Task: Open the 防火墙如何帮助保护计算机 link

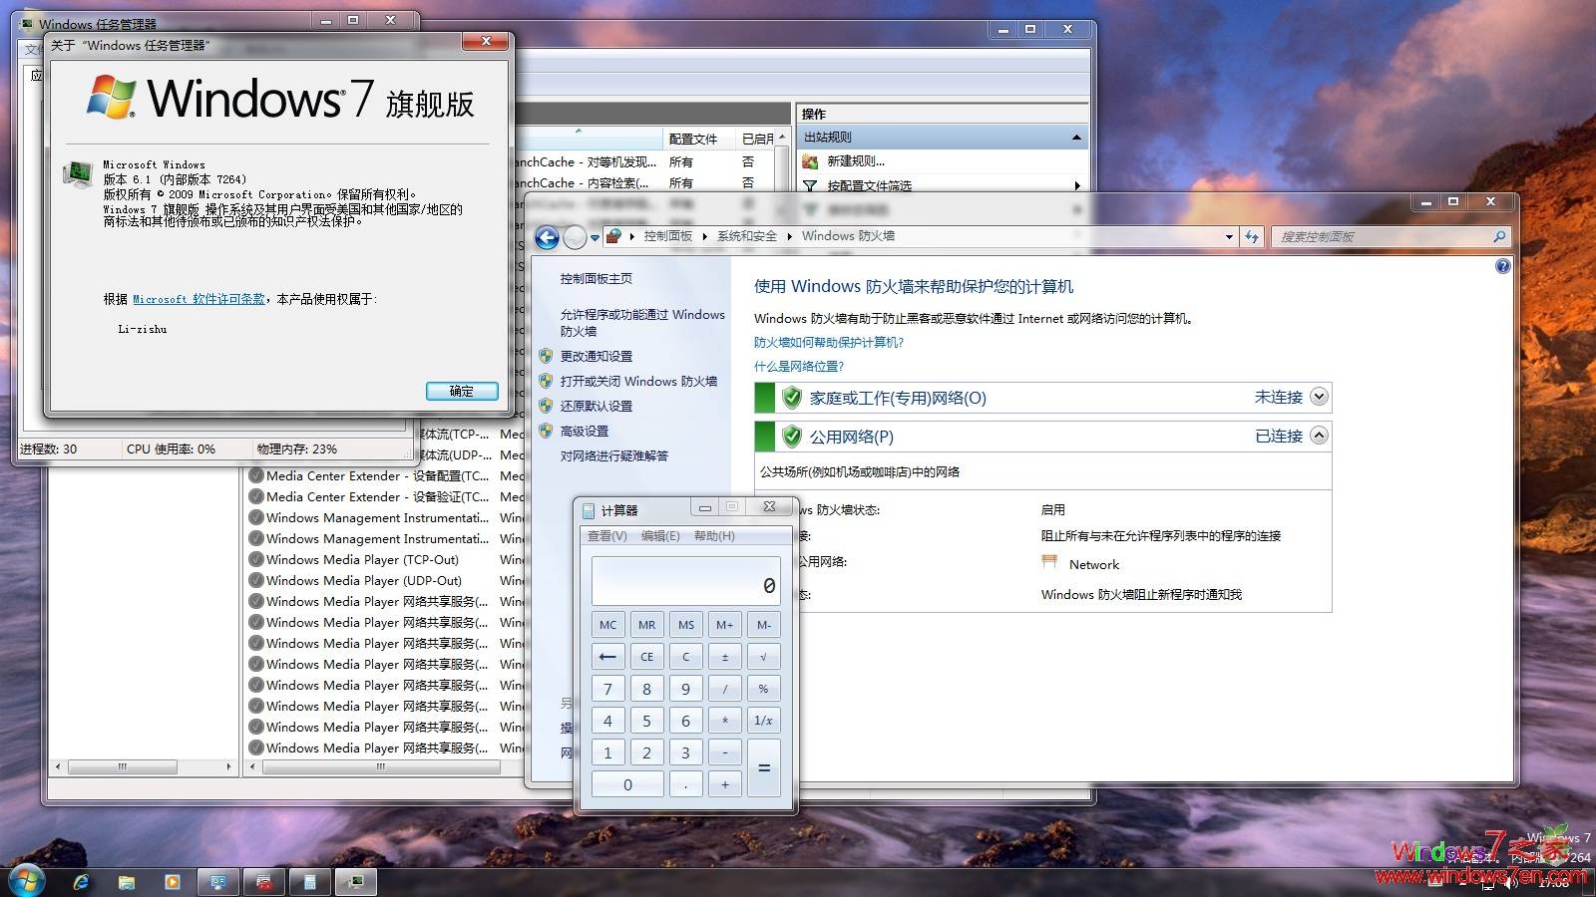Action: coord(827,342)
